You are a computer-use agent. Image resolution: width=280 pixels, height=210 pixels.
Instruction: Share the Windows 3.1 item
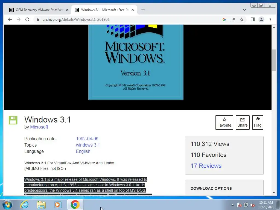243,122
